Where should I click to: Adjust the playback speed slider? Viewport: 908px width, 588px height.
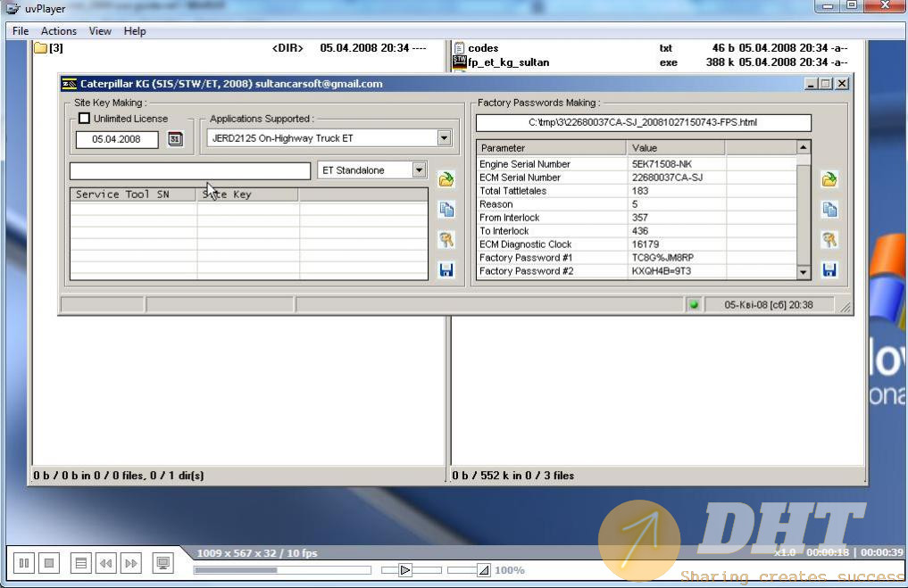[x=412, y=570]
